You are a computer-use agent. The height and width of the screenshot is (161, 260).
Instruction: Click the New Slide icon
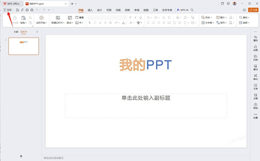[58, 18]
